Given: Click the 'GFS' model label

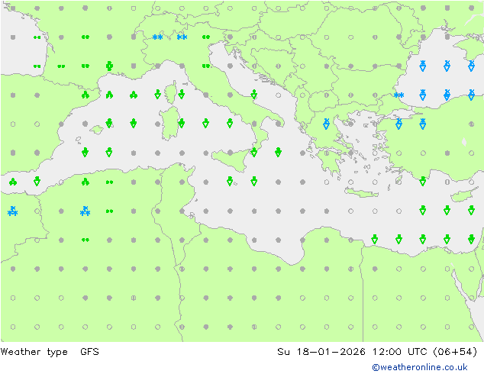Looking at the screenshot, I should 89,351.
